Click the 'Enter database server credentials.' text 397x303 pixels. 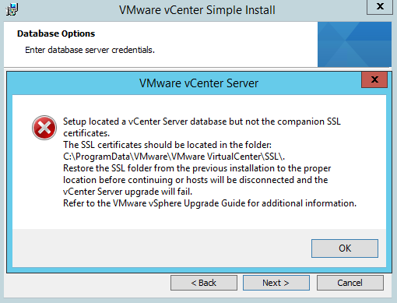(x=90, y=50)
